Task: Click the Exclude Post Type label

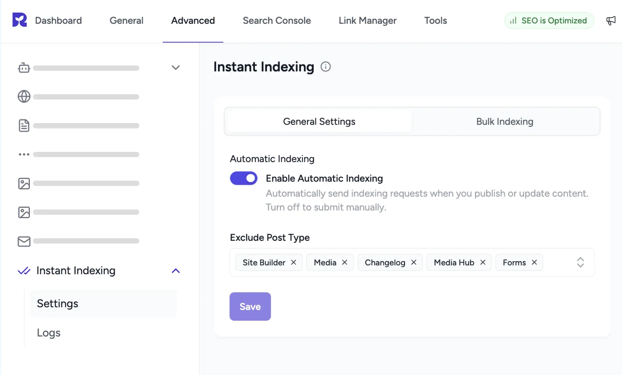Action: pyautogui.click(x=270, y=238)
